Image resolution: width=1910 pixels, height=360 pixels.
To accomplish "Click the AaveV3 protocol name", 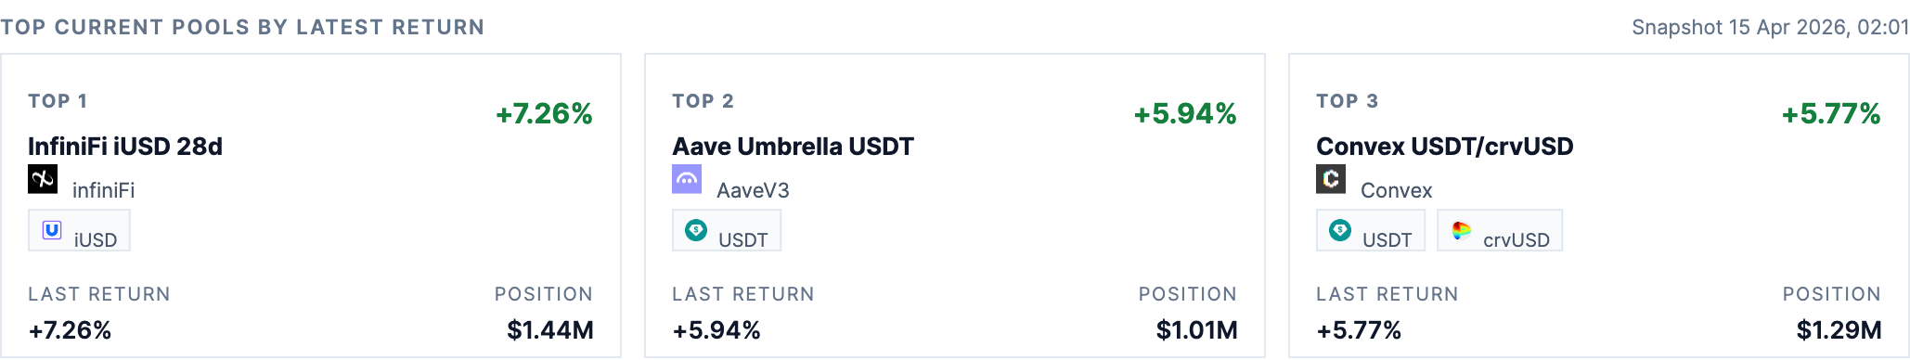I will point(753,190).
